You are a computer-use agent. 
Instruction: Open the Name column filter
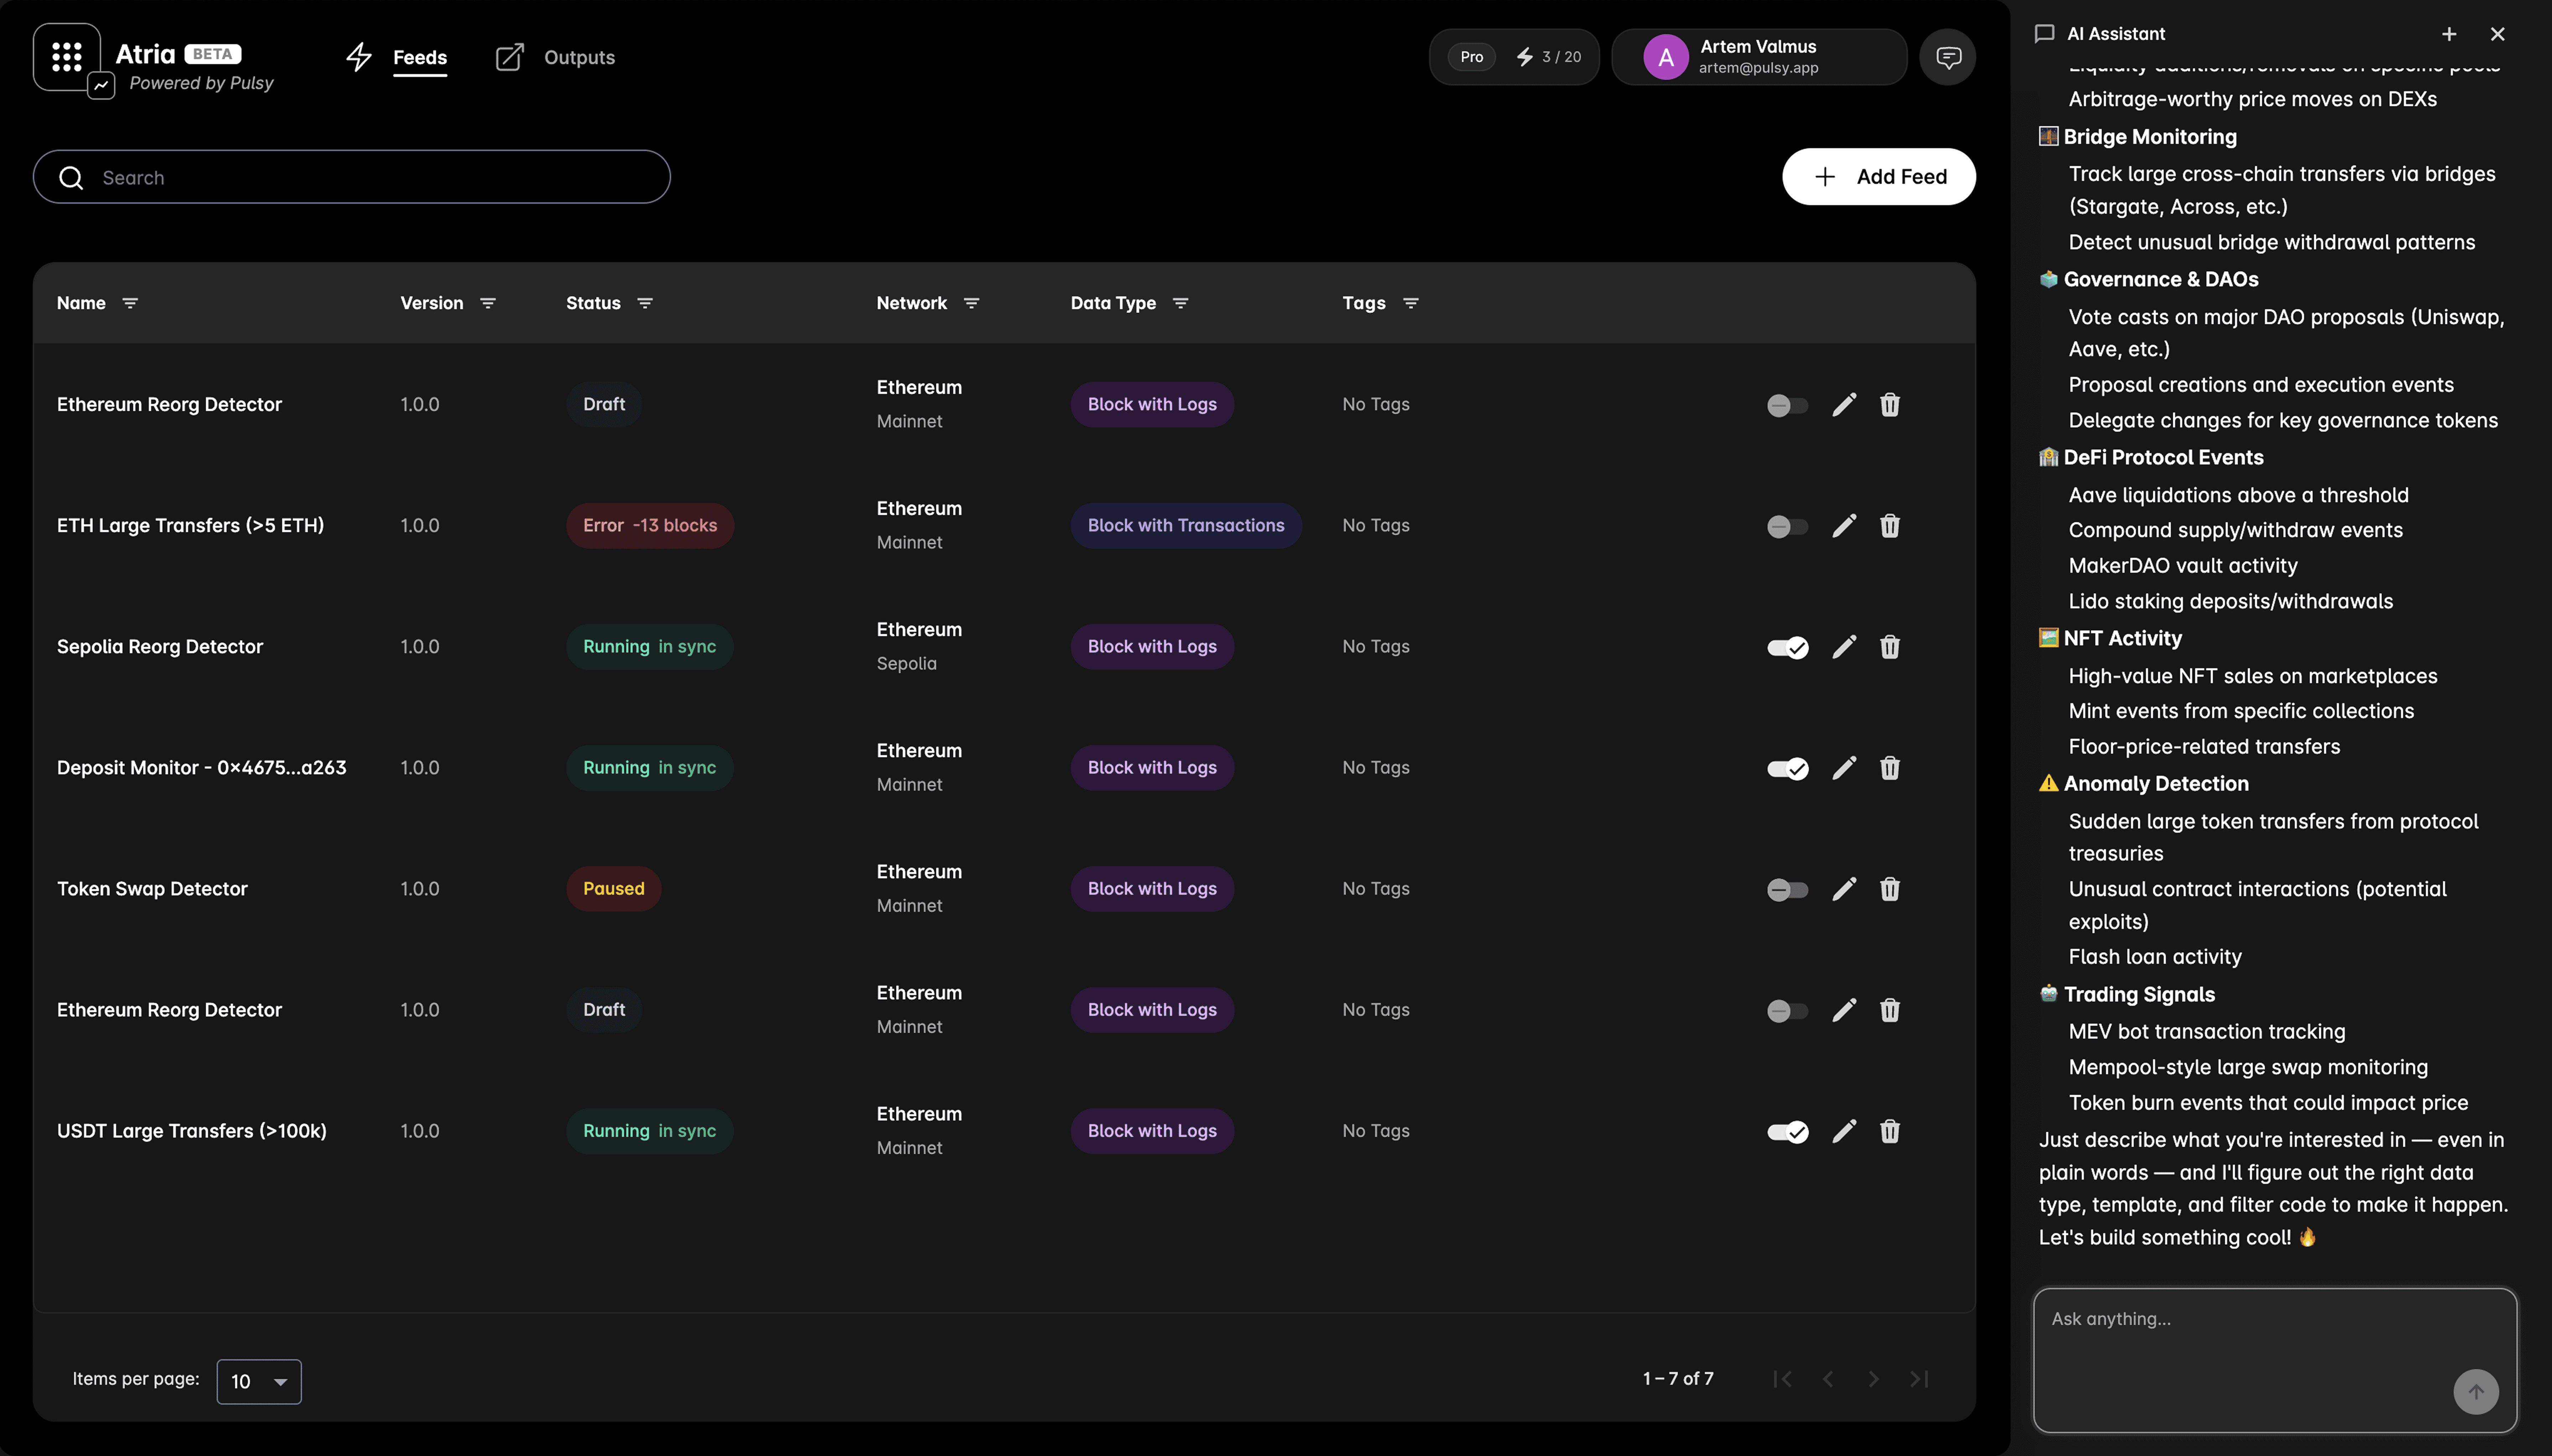tap(130, 303)
